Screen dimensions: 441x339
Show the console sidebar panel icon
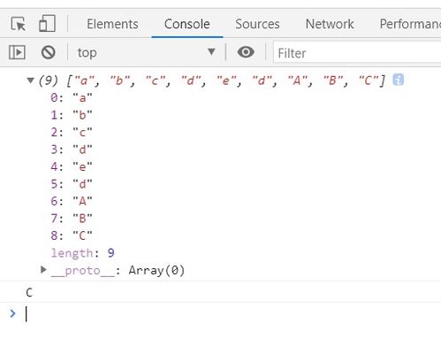[17, 52]
